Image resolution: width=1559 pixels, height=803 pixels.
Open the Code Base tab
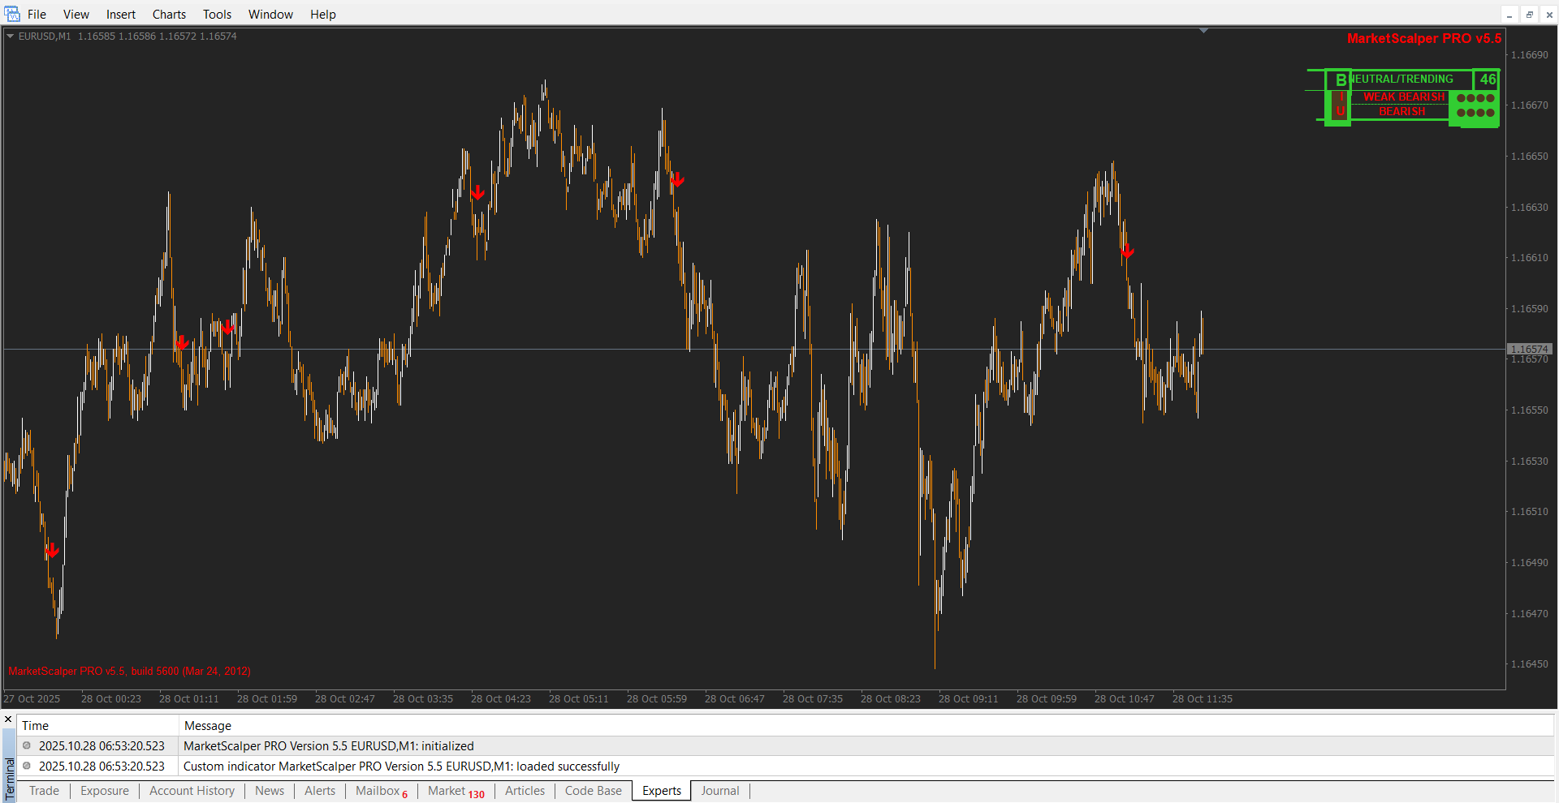click(x=594, y=791)
